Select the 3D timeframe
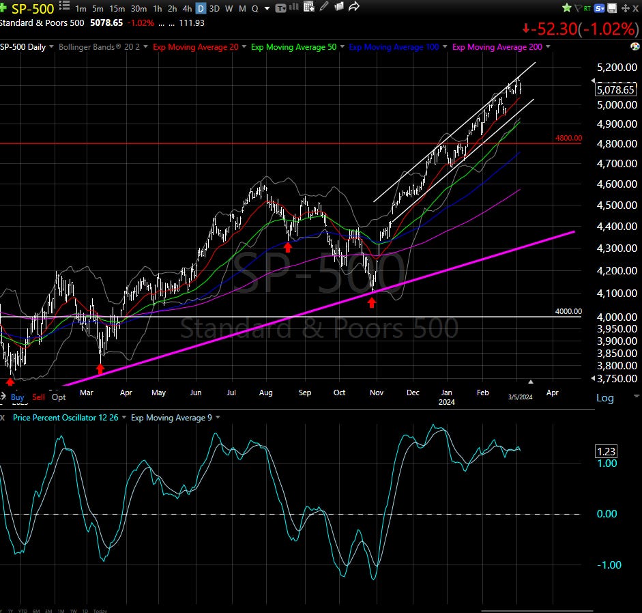This screenshot has height=613, width=642. click(214, 9)
